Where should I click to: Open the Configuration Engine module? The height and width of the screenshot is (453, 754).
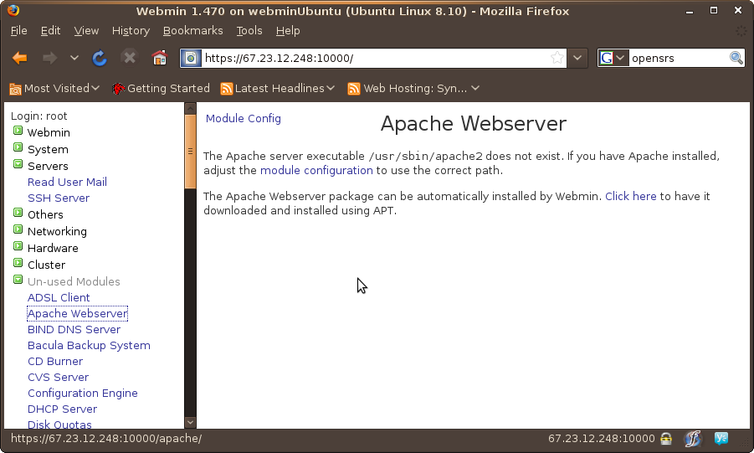tap(83, 393)
